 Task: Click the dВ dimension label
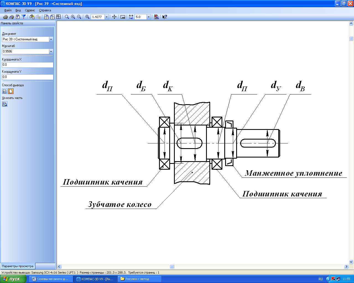pos(300,86)
